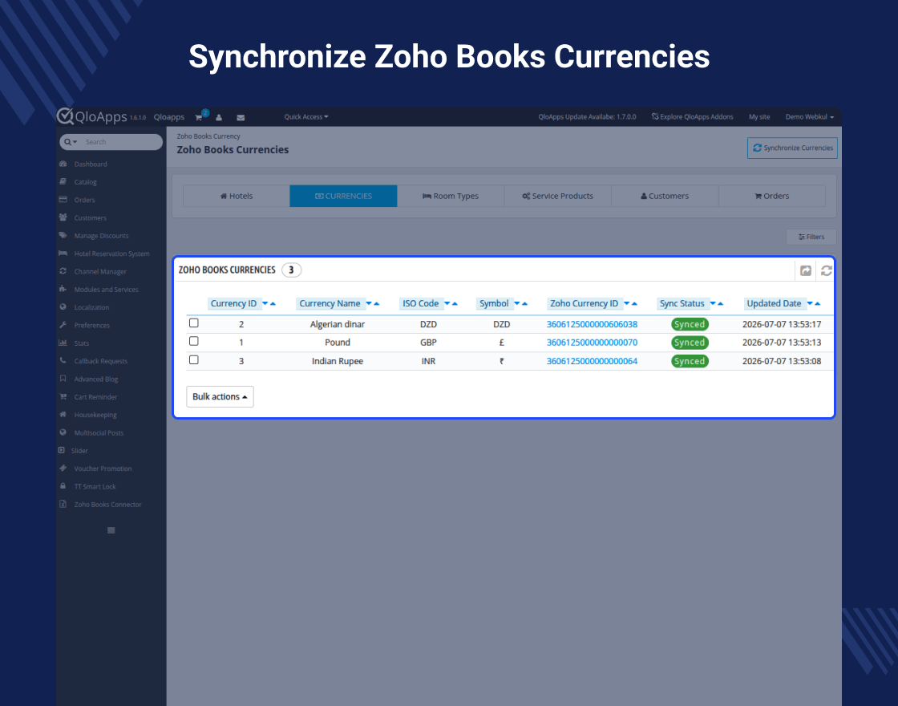Open Voucher Promotion in sidebar
Viewport: 898px width, 706px height.
click(x=103, y=469)
